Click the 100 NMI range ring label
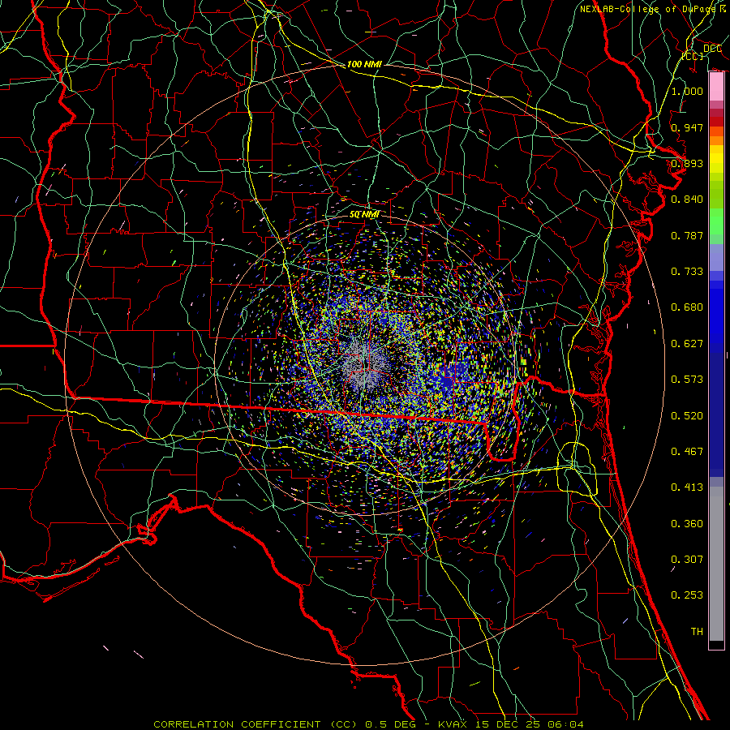 pos(364,64)
